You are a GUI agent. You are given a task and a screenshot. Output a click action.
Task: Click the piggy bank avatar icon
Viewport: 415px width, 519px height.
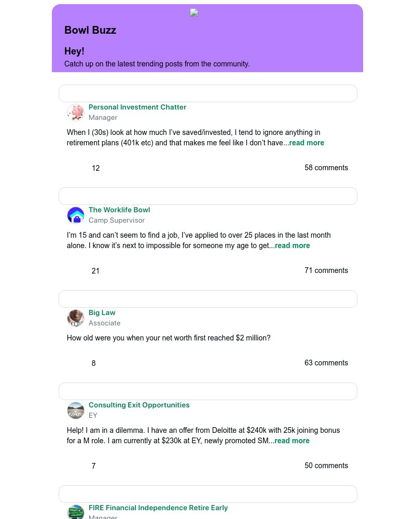click(76, 112)
